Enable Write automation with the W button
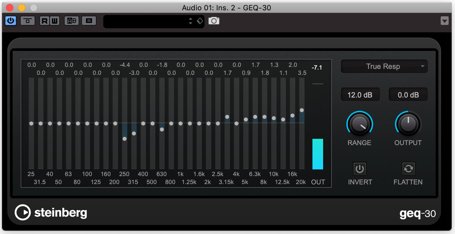Screen dimensions: 455x234 pyautogui.click(x=54, y=21)
